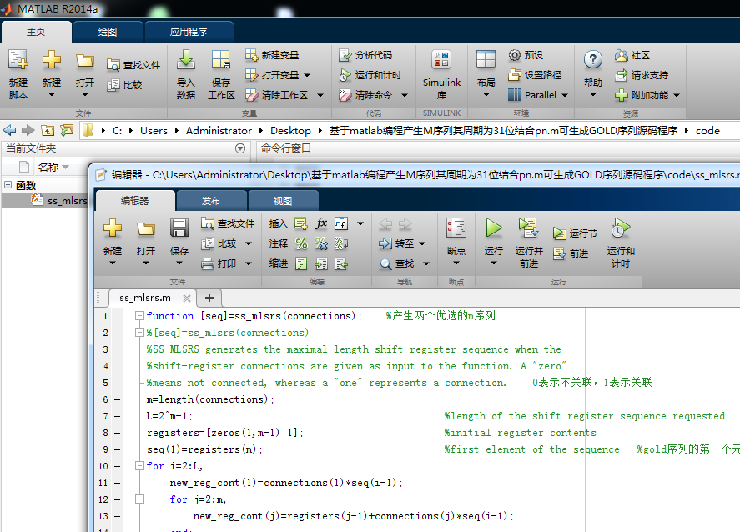This screenshot has height=532, width=740.
Task: Click Compare (比较) in main toolbar
Action: coord(124,85)
